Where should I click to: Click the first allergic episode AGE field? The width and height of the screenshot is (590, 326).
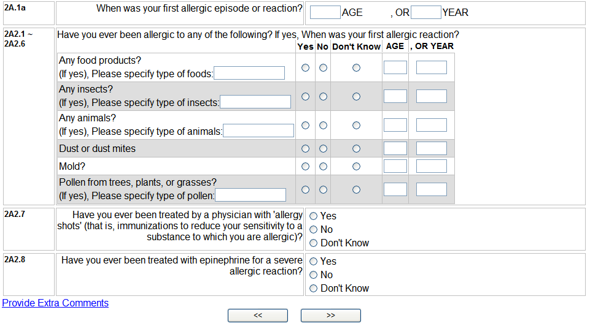[x=325, y=12]
